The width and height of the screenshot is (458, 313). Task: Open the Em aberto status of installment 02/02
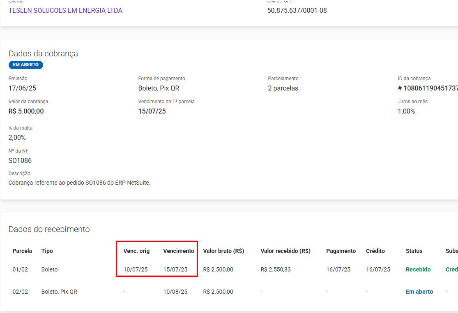pyautogui.click(x=419, y=292)
